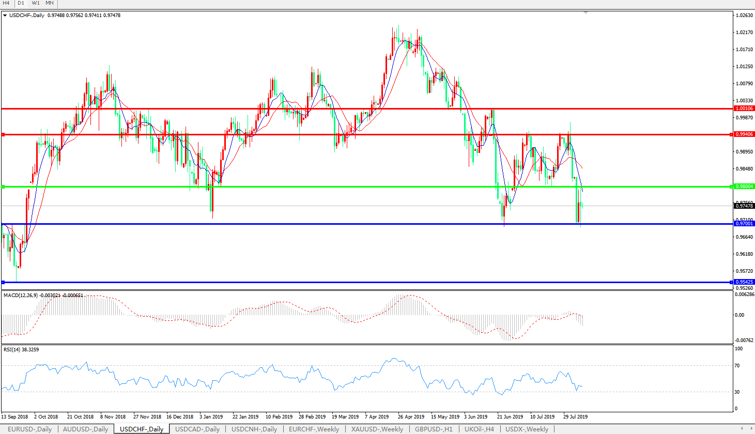
Task: Click the chart shift triangle marker
Action: click(x=585, y=12)
